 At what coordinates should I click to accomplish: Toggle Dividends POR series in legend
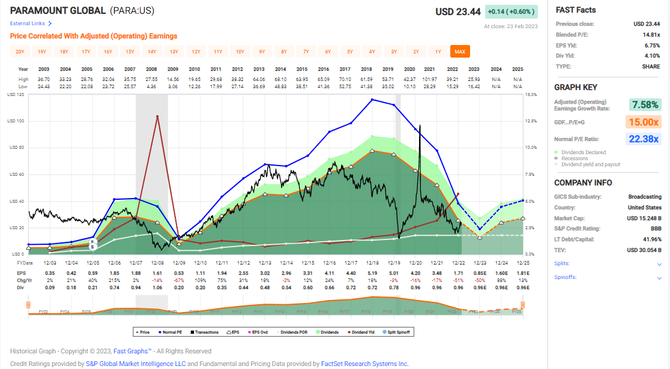(x=292, y=332)
